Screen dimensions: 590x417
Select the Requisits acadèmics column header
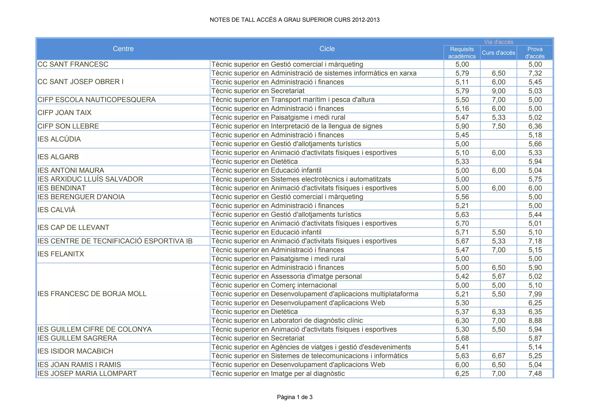tap(462, 53)
